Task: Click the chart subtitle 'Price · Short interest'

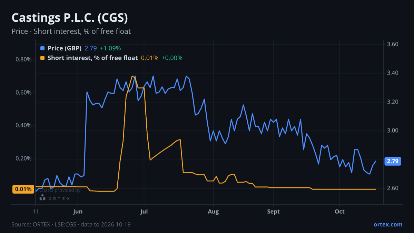Action: coord(71,31)
